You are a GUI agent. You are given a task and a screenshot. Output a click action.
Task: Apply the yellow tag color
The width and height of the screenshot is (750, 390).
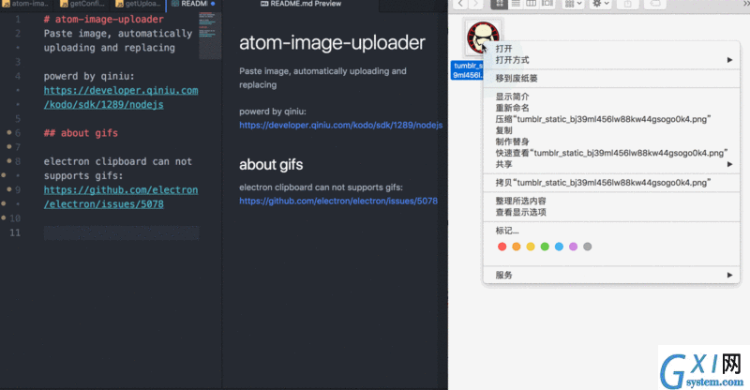coord(531,247)
